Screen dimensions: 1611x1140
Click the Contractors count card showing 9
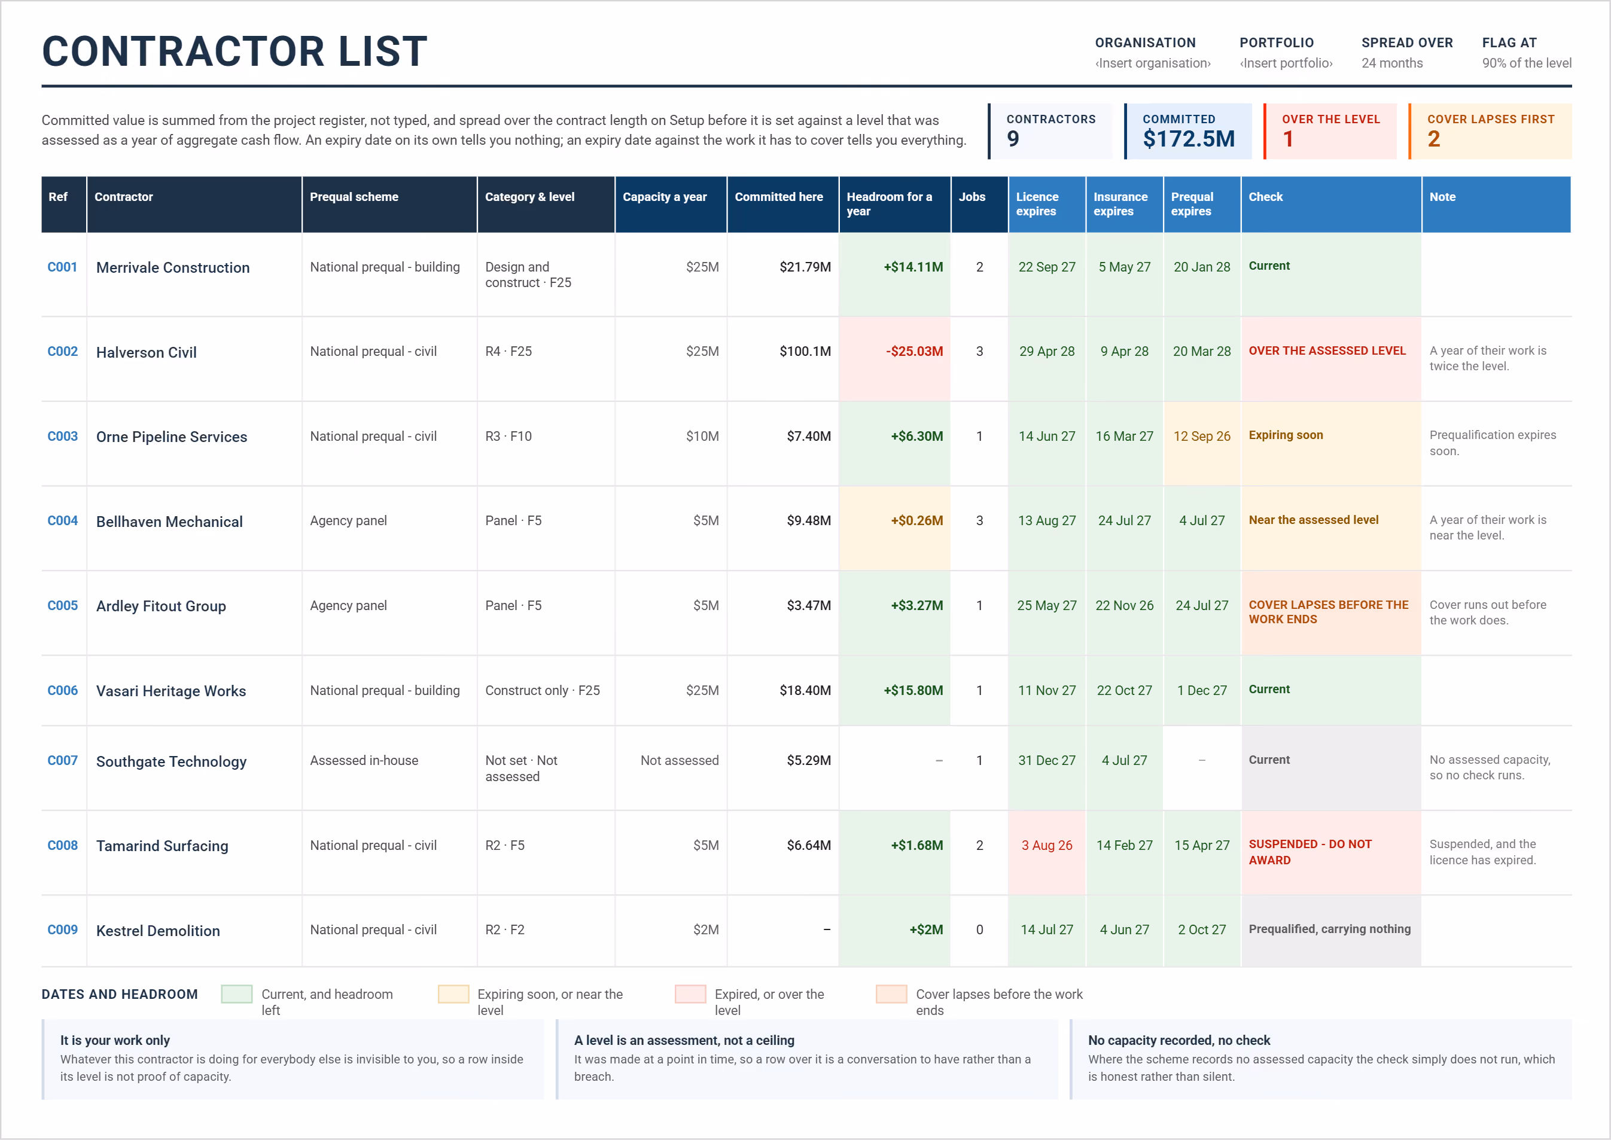[x=1050, y=131]
